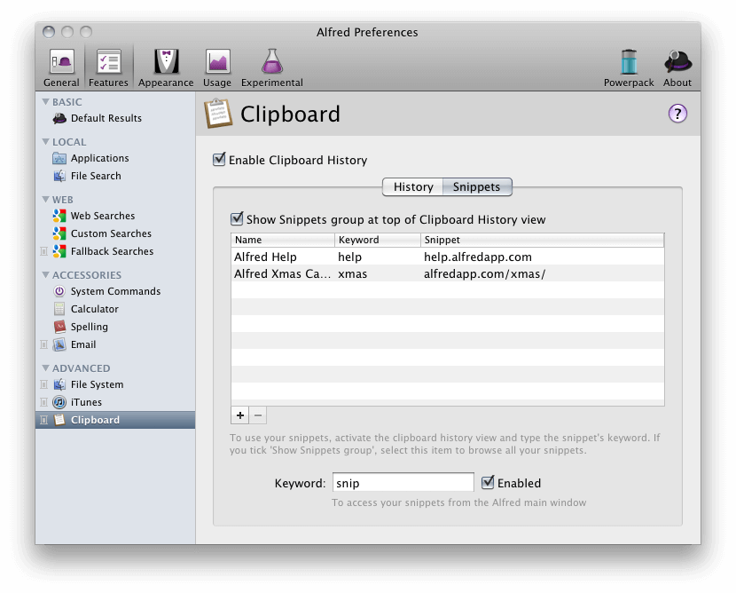Click the xmas keyword cell
Viewport: 736px width, 593px height.
click(x=353, y=274)
